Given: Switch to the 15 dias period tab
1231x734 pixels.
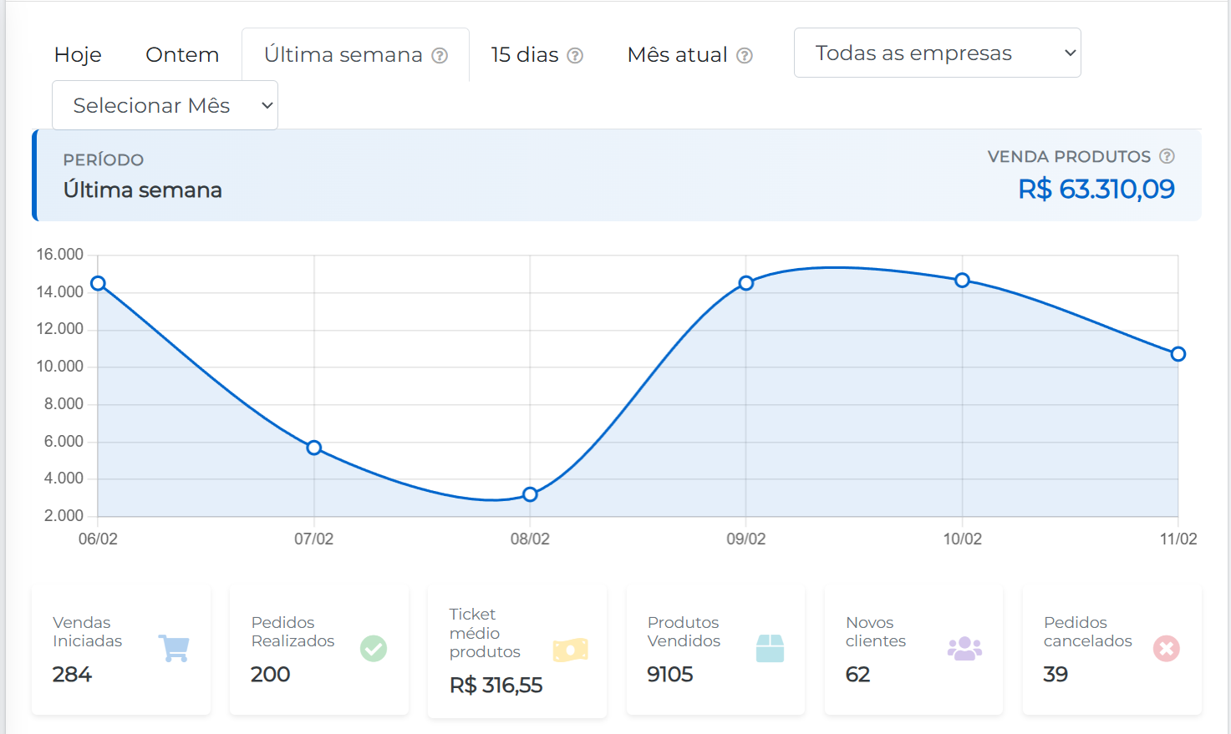Looking at the screenshot, I should point(525,55).
